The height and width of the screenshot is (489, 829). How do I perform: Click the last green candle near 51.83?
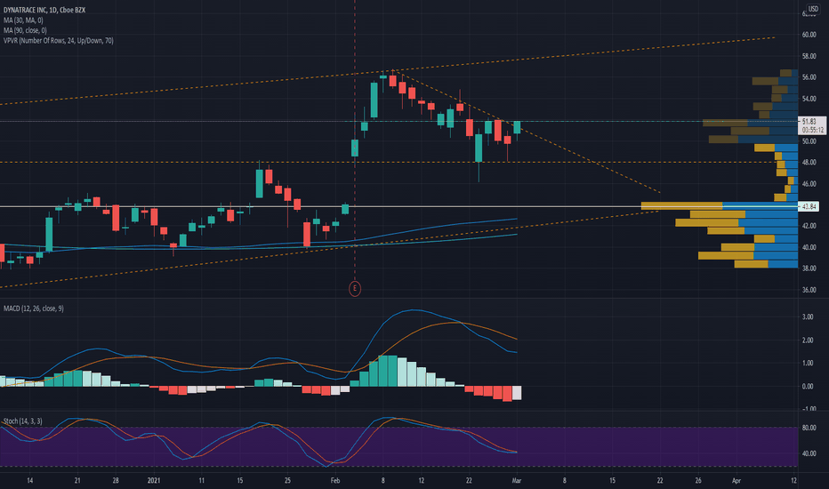(517, 127)
